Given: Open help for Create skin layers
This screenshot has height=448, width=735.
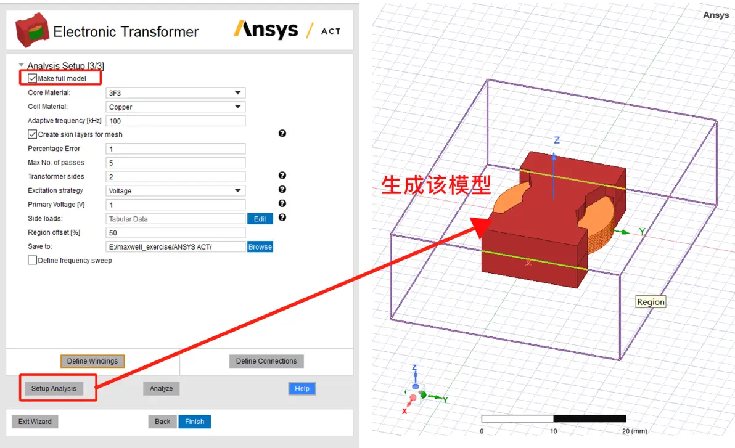Looking at the screenshot, I should coord(282,134).
